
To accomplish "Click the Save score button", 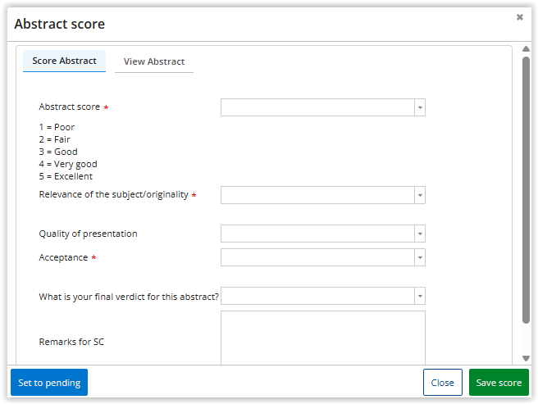I will pyautogui.click(x=499, y=383).
